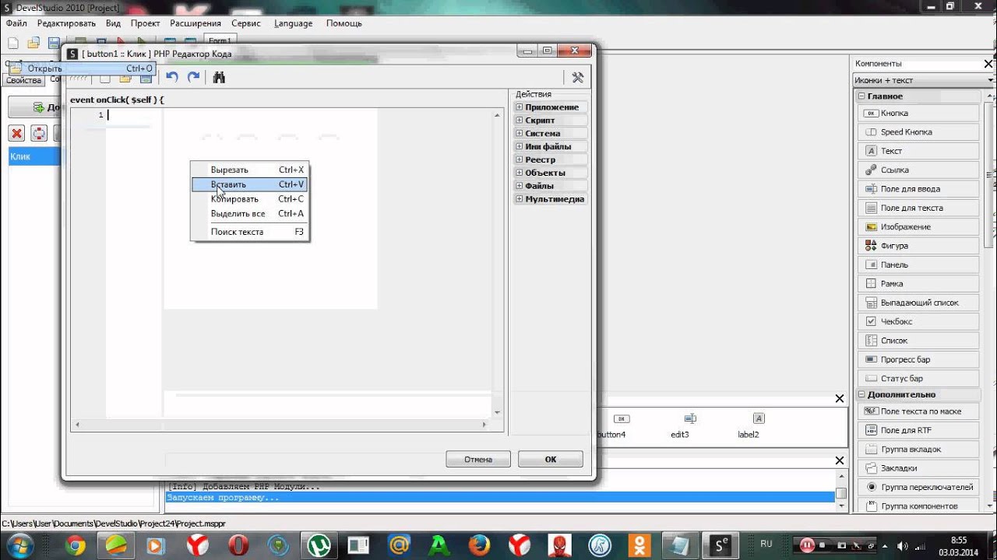Choose the Speed Кнопка component
Image resolution: width=997 pixels, height=560 pixels.
(919, 132)
